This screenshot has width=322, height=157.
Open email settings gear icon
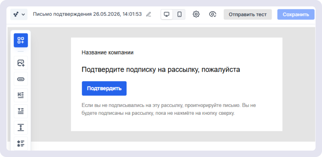[x=196, y=14]
